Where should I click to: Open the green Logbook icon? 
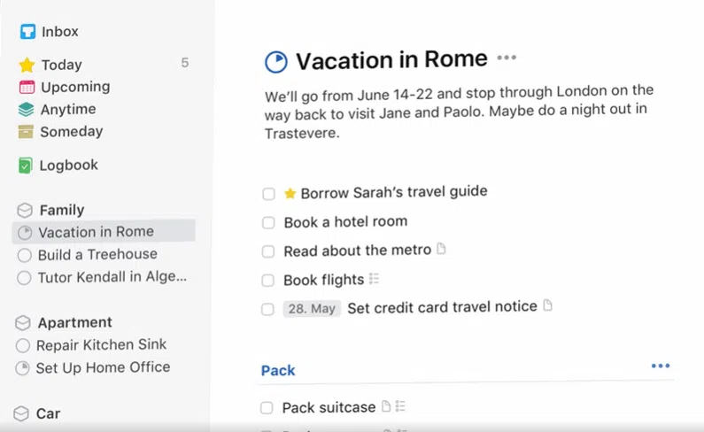25,166
